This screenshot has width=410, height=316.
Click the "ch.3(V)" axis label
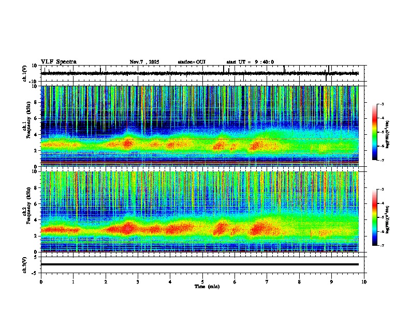coord(25,265)
